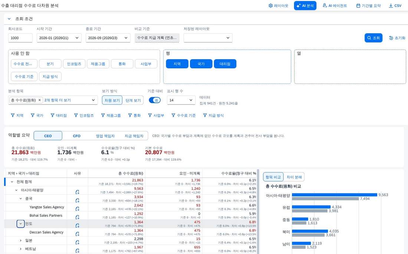Reset conditions with 초기화
Image resolution: width=408 pixels, height=254 pixels.
coord(397,38)
